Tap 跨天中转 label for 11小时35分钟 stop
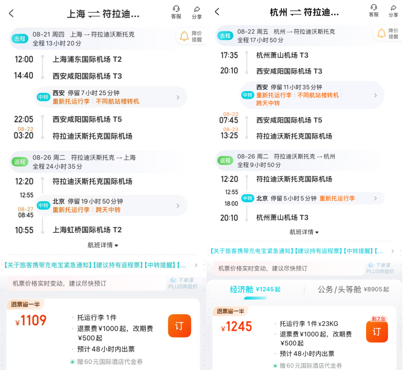 [x=268, y=103]
